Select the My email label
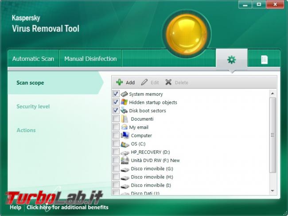This screenshot has width=288, height=216. pyautogui.click(x=139, y=127)
